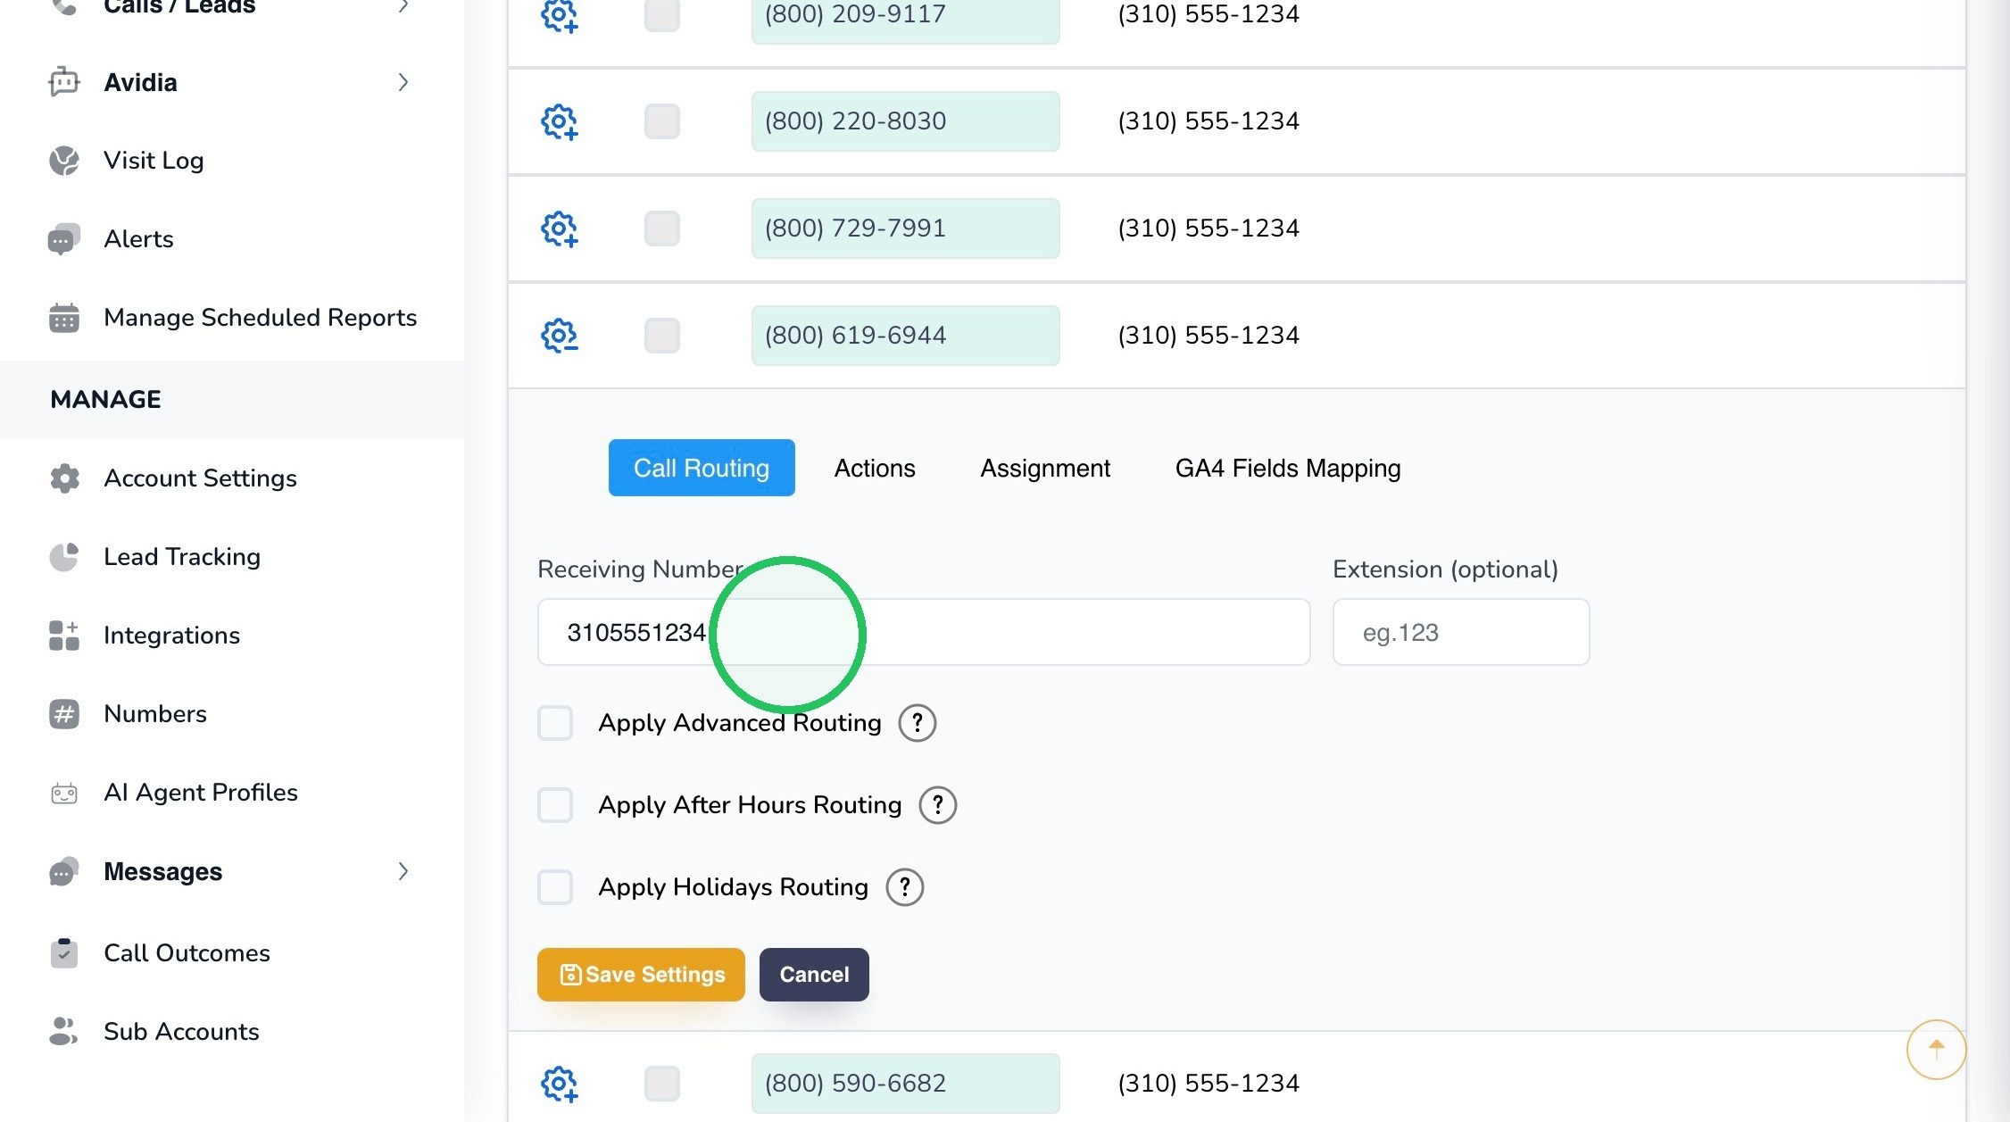Viewport: 2010px width, 1122px height.
Task: Click the Avidia robot icon
Action: tap(64, 82)
